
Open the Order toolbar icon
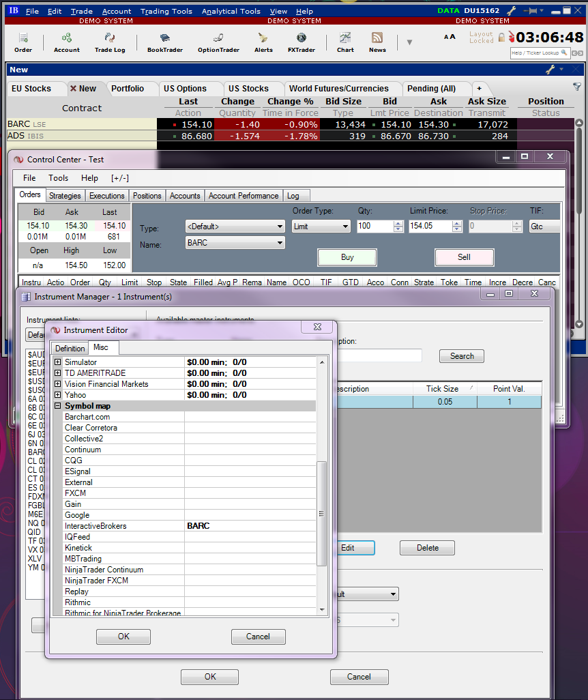click(x=23, y=42)
